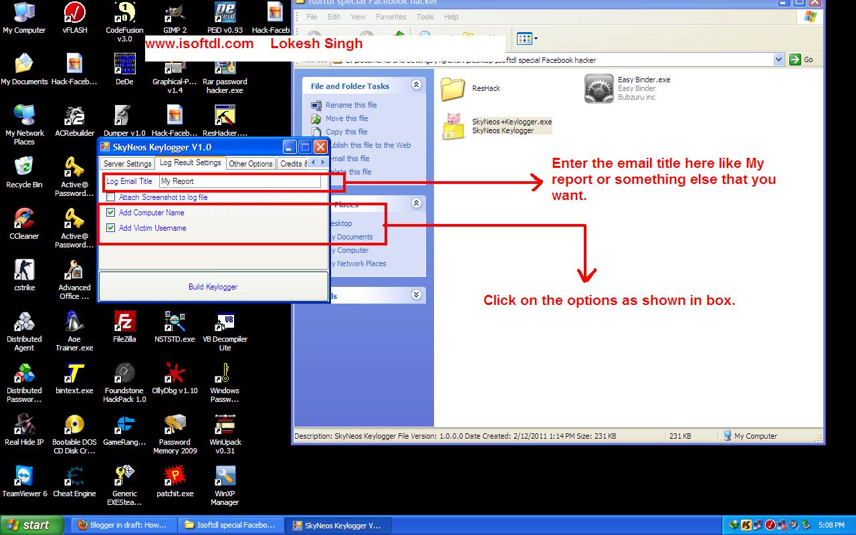Select the NSTSTD.exe desktop icon

click(x=175, y=327)
